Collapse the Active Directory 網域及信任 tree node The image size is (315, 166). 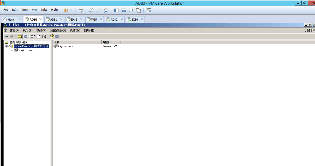(x=6, y=47)
